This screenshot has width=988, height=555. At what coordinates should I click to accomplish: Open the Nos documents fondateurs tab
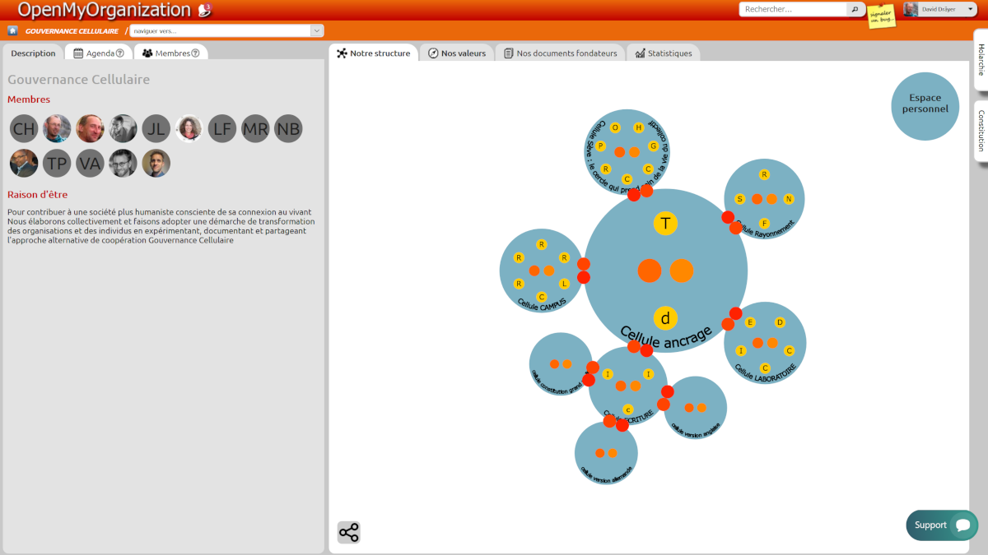pyautogui.click(x=560, y=53)
